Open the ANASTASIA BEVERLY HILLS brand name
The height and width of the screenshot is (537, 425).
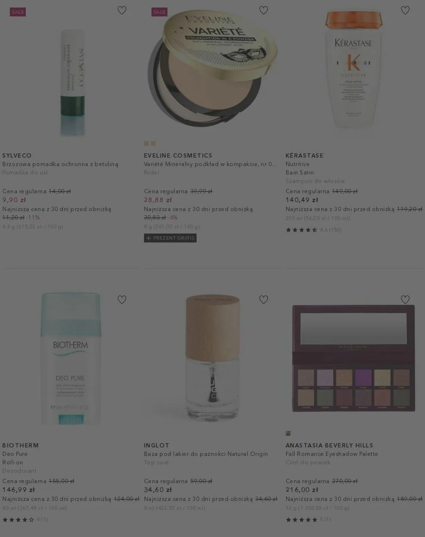point(329,445)
